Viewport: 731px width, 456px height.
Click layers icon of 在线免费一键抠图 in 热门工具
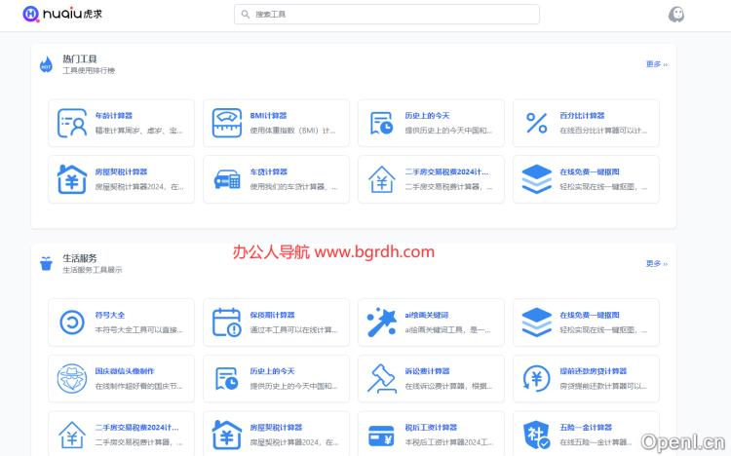point(537,179)
